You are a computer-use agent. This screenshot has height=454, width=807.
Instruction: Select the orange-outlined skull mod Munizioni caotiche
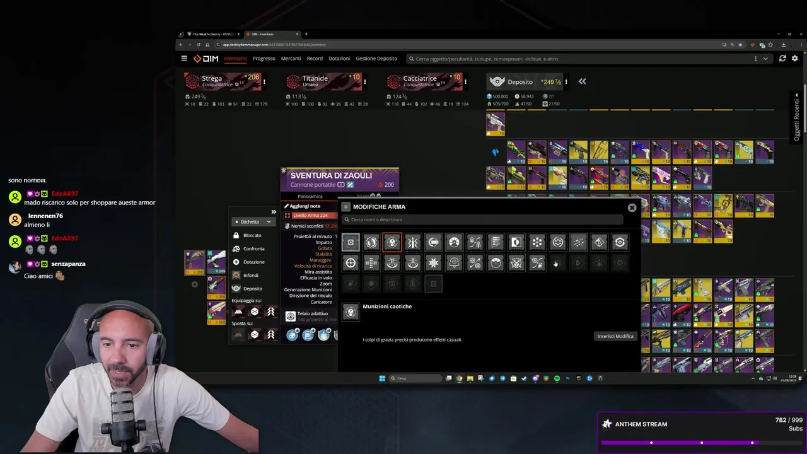coord(392,242)
